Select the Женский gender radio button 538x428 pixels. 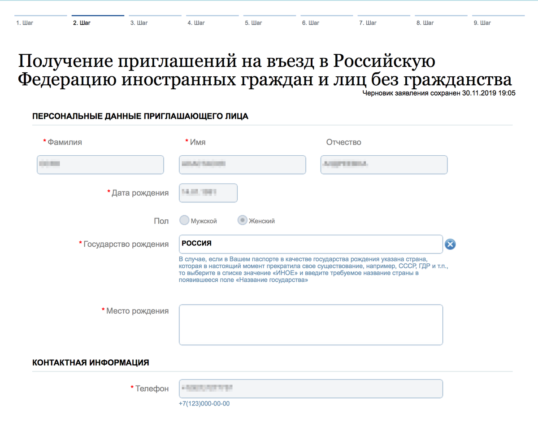[242, 221]
